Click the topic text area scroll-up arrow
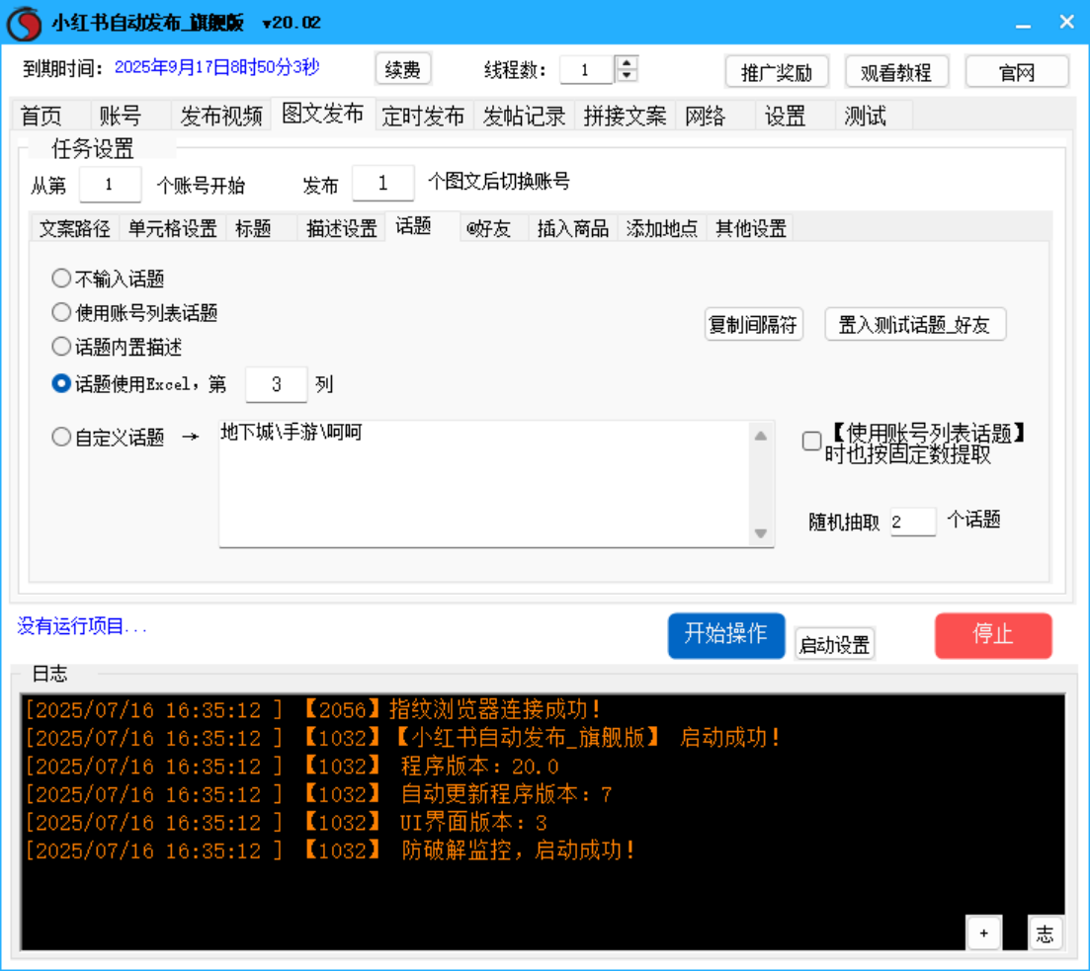1090x971 pixels. click(761, 436)
